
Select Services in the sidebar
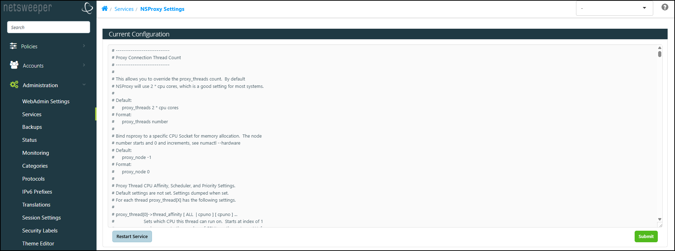(x=32, y=114)
